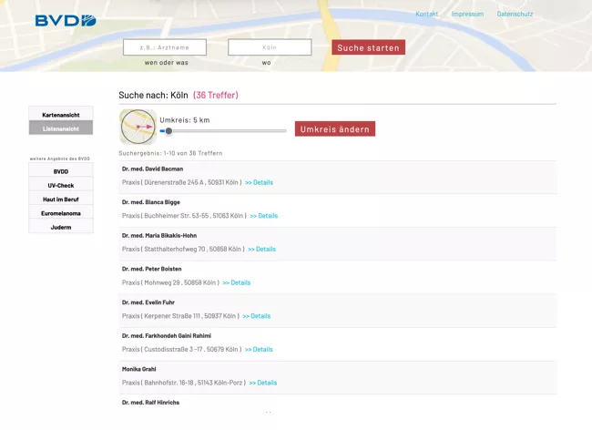
Task: Click the map radius thumbnail icon
Action: pyautogui.click(x=138, y=127)
